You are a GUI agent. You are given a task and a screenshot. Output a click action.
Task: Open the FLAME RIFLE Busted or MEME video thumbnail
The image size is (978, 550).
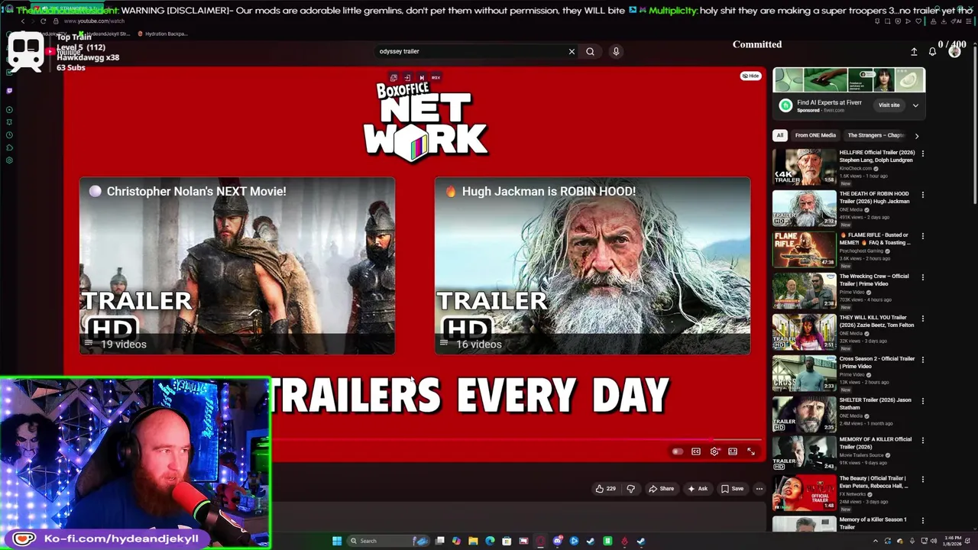coord(805,248)
